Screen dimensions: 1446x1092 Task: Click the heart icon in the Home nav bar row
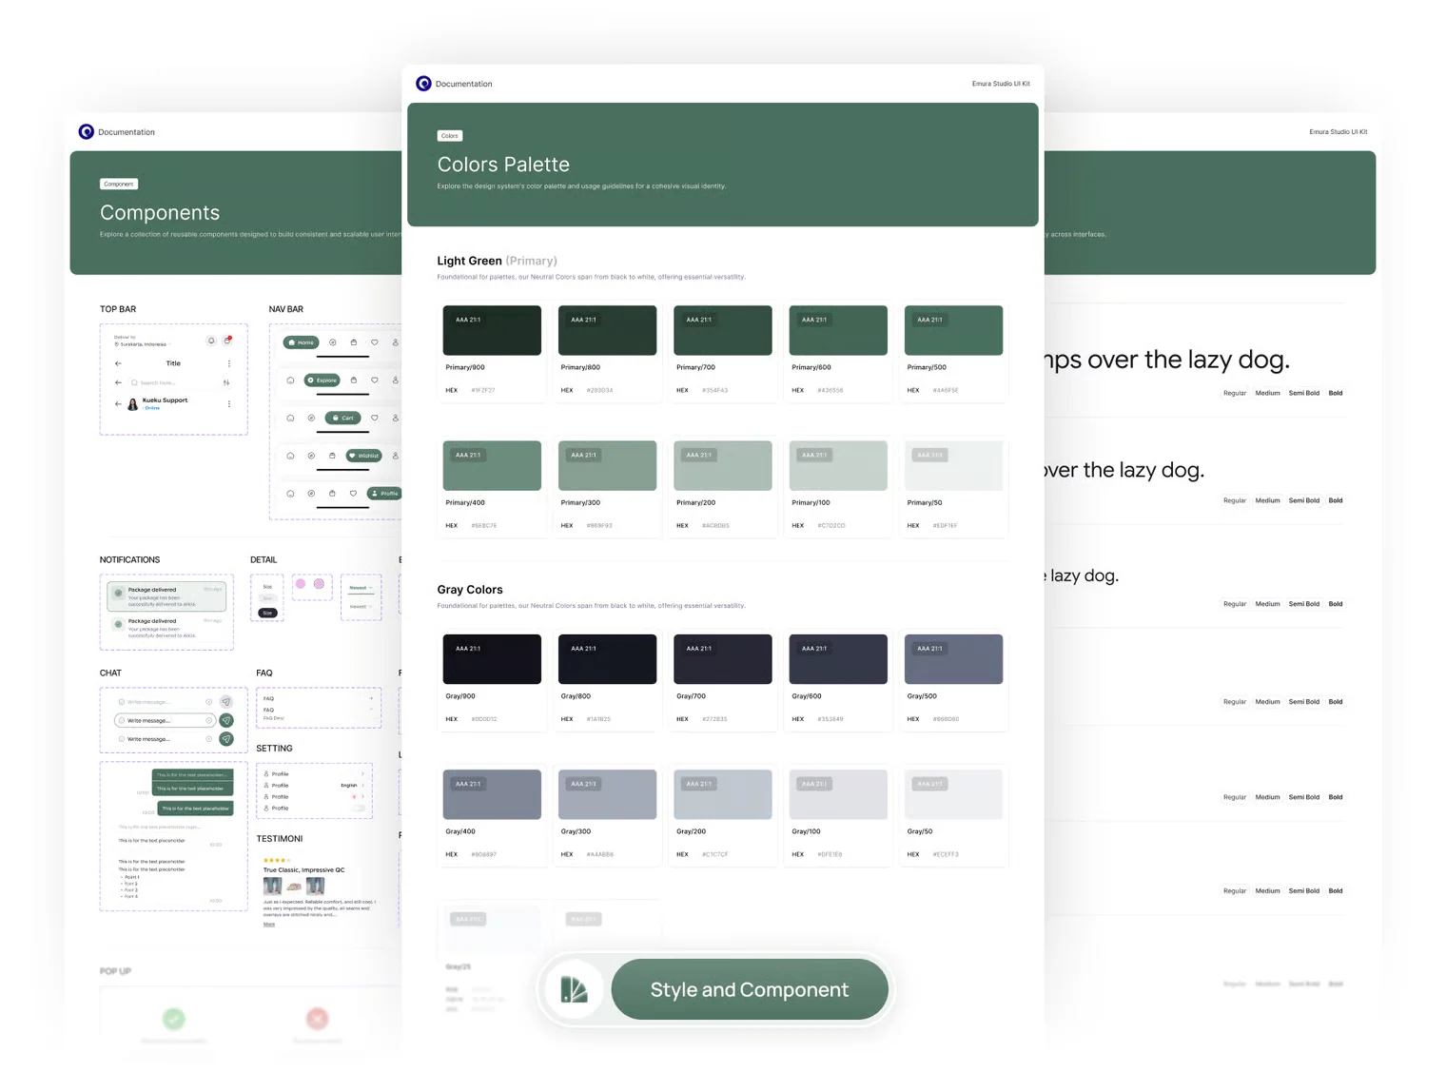tap(375, 342)
